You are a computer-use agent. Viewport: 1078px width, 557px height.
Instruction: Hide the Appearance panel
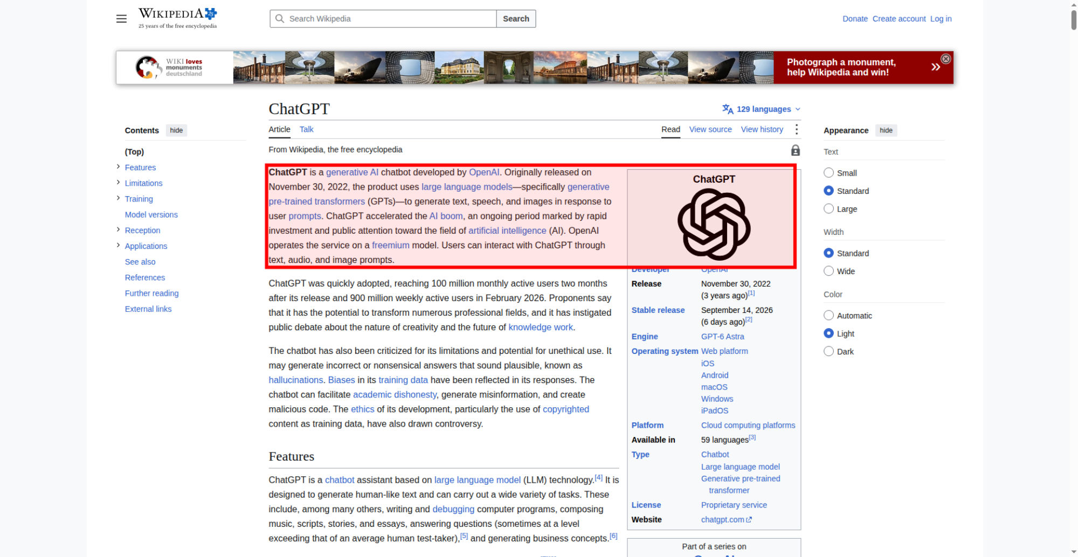coord(886,130)
